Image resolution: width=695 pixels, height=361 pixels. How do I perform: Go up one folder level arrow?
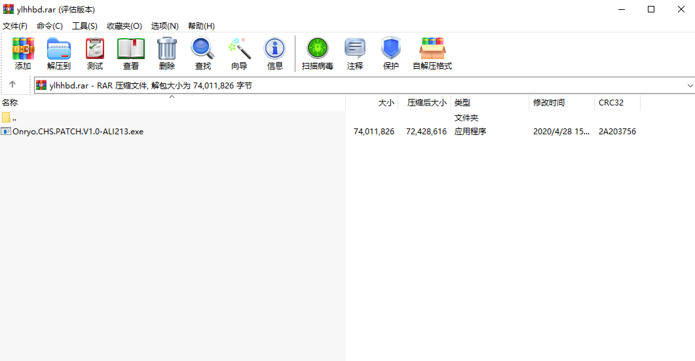12,85
